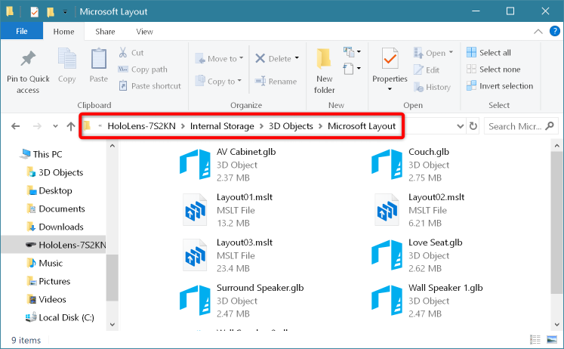Switch to the View ribbon tab

tap(144, 32)
